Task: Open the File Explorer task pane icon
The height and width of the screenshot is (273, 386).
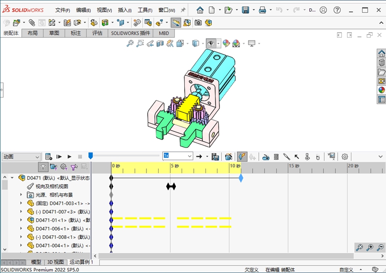Action: [x=382, y=72]
